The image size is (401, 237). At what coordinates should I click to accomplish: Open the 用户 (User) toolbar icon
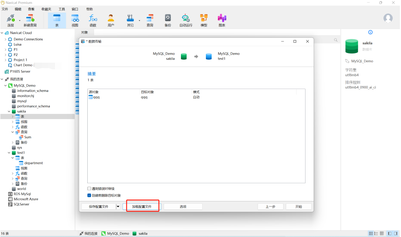[x=111, y=20]
